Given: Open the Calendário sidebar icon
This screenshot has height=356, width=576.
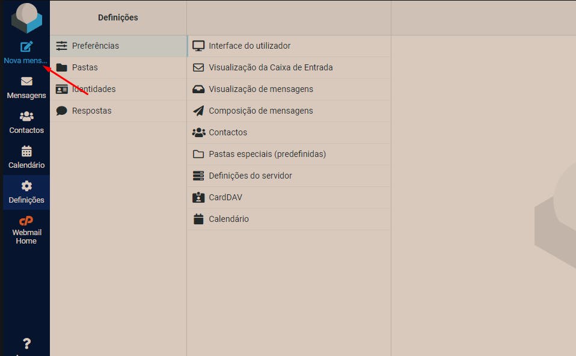Looking at the screenshot, I should point(26,151).
